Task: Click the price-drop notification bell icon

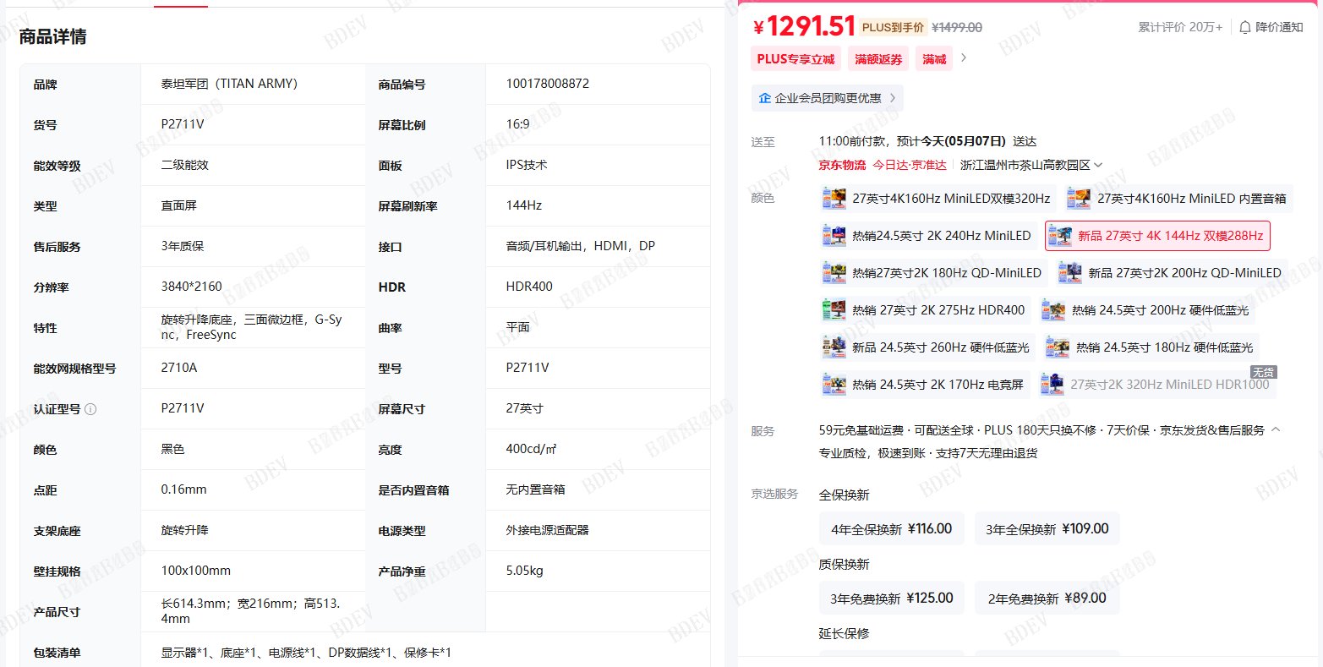Action: tap(1245, 27)
